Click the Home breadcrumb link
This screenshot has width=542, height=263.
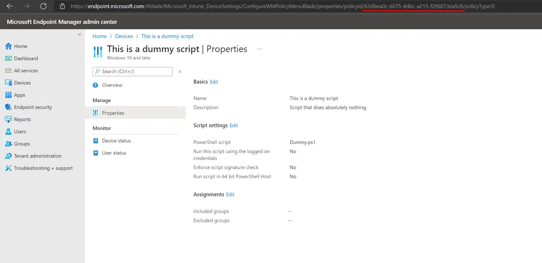99,36
